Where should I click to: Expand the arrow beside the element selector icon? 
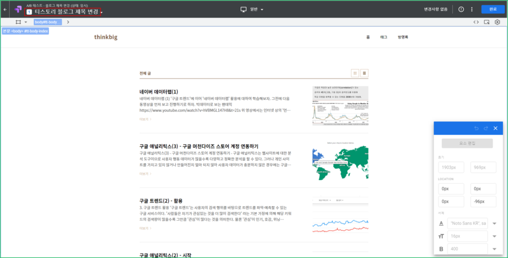(x=25, y=22)
